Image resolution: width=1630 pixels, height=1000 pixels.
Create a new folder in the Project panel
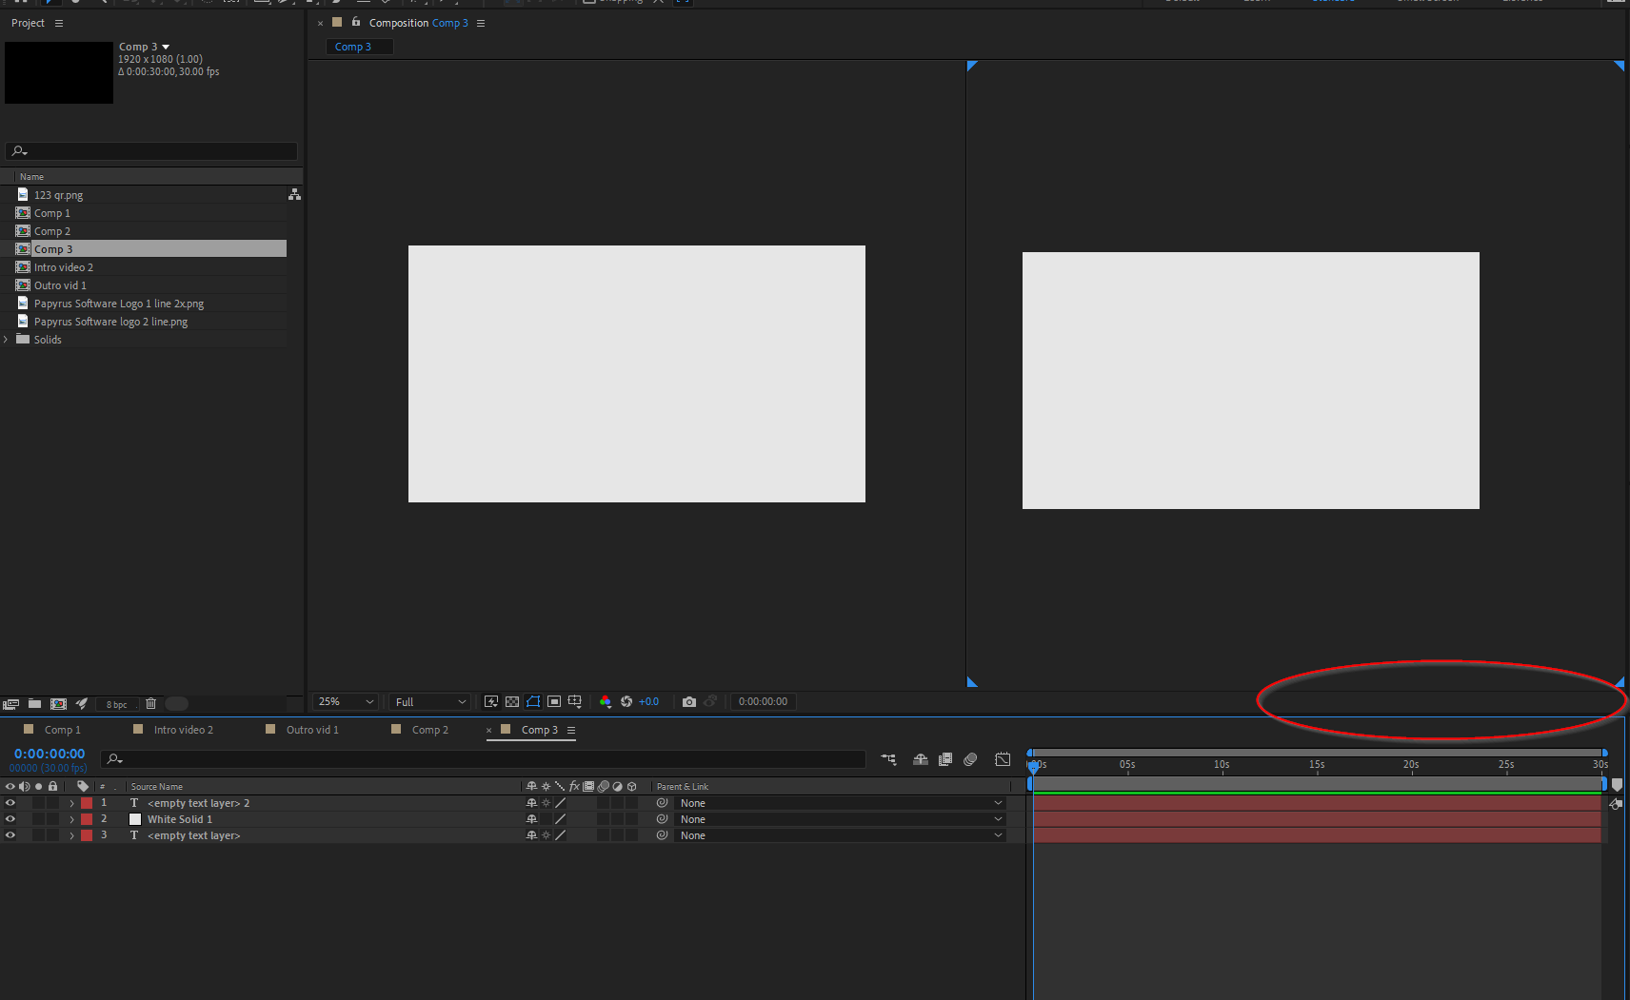(34, 704)
